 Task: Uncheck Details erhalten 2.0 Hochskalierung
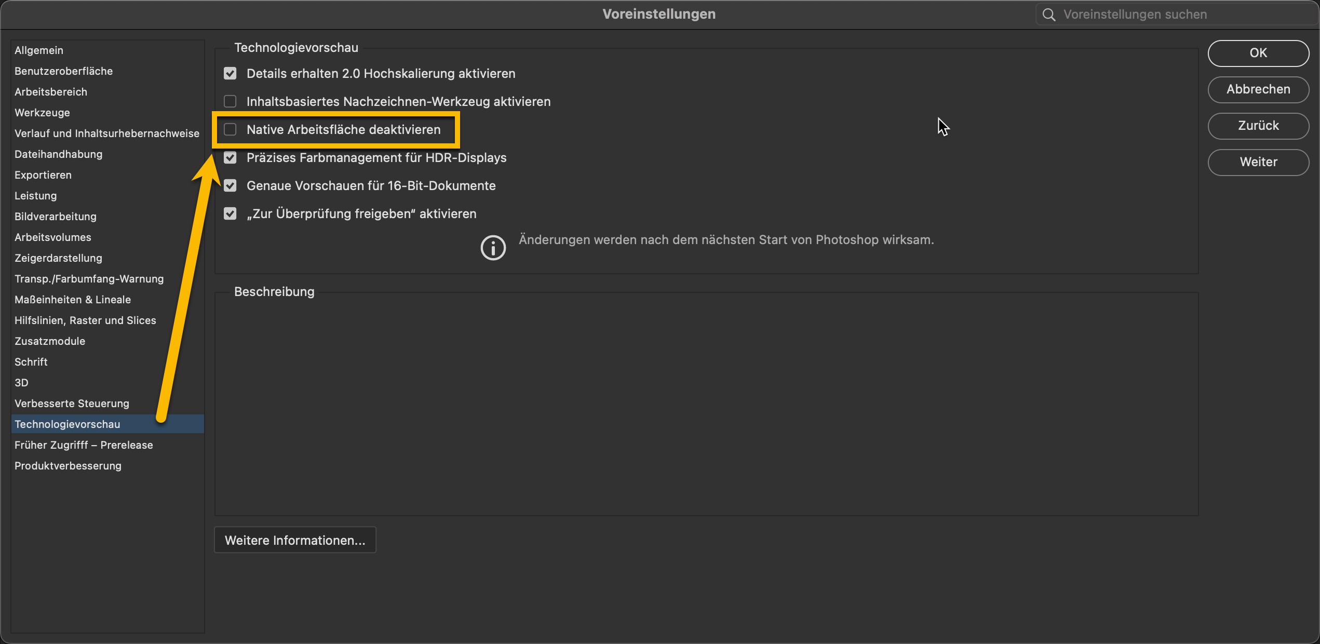click(x=230, y=74)
